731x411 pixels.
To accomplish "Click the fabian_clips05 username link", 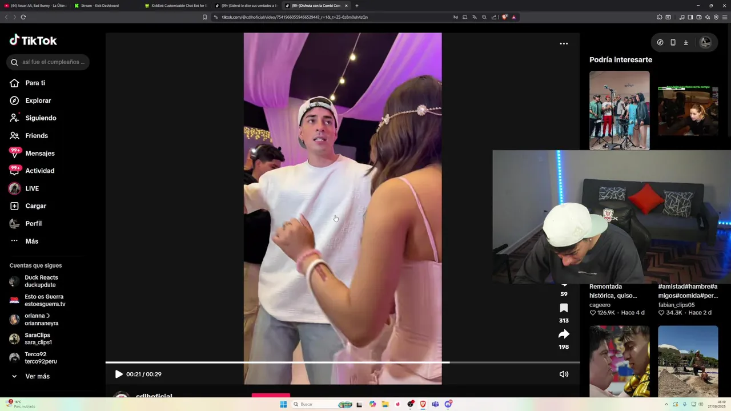I will (x=676, y=305).
